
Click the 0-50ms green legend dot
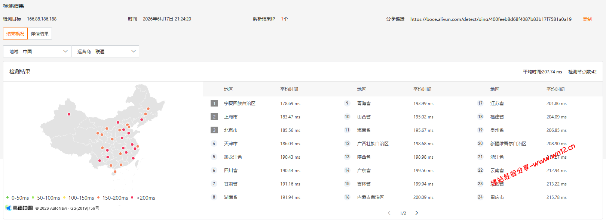[7, 197]
